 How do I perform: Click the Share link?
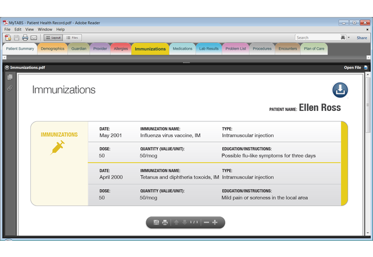click(x=361, y=38)
